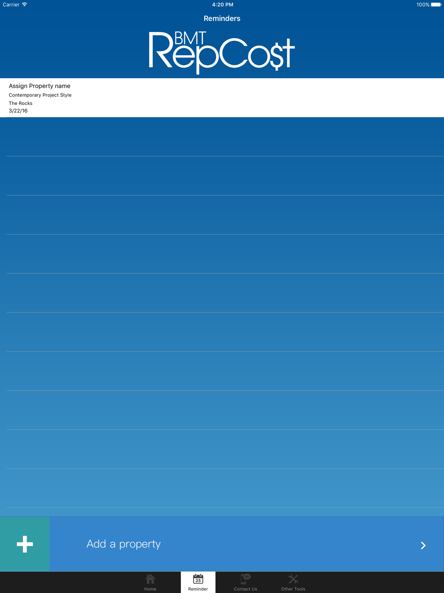The width and height of the screenshot is (444, 593).
Task: Open the Other Tools wrench icon
Action: click(293, 579)
